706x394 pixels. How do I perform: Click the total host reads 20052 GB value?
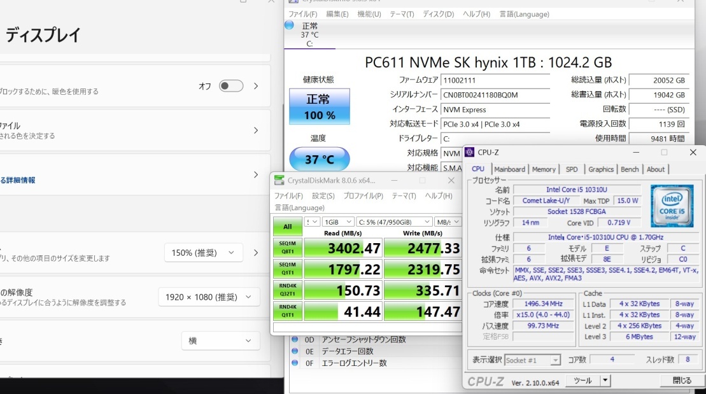[x=659, y=80]
